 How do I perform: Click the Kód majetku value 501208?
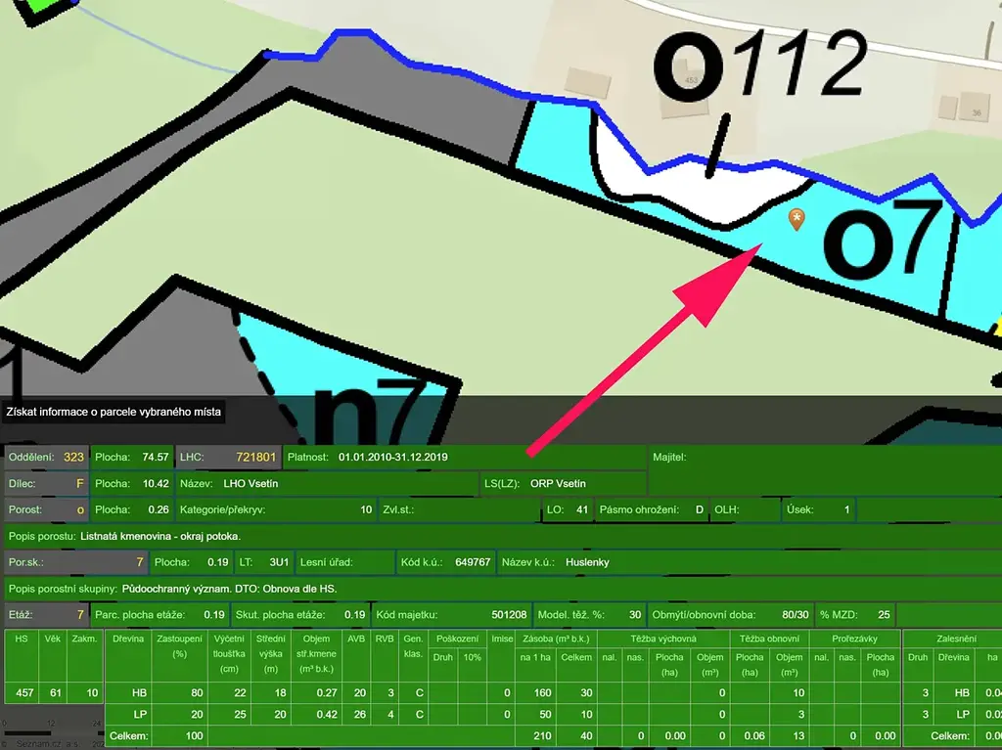pos(509,615)
